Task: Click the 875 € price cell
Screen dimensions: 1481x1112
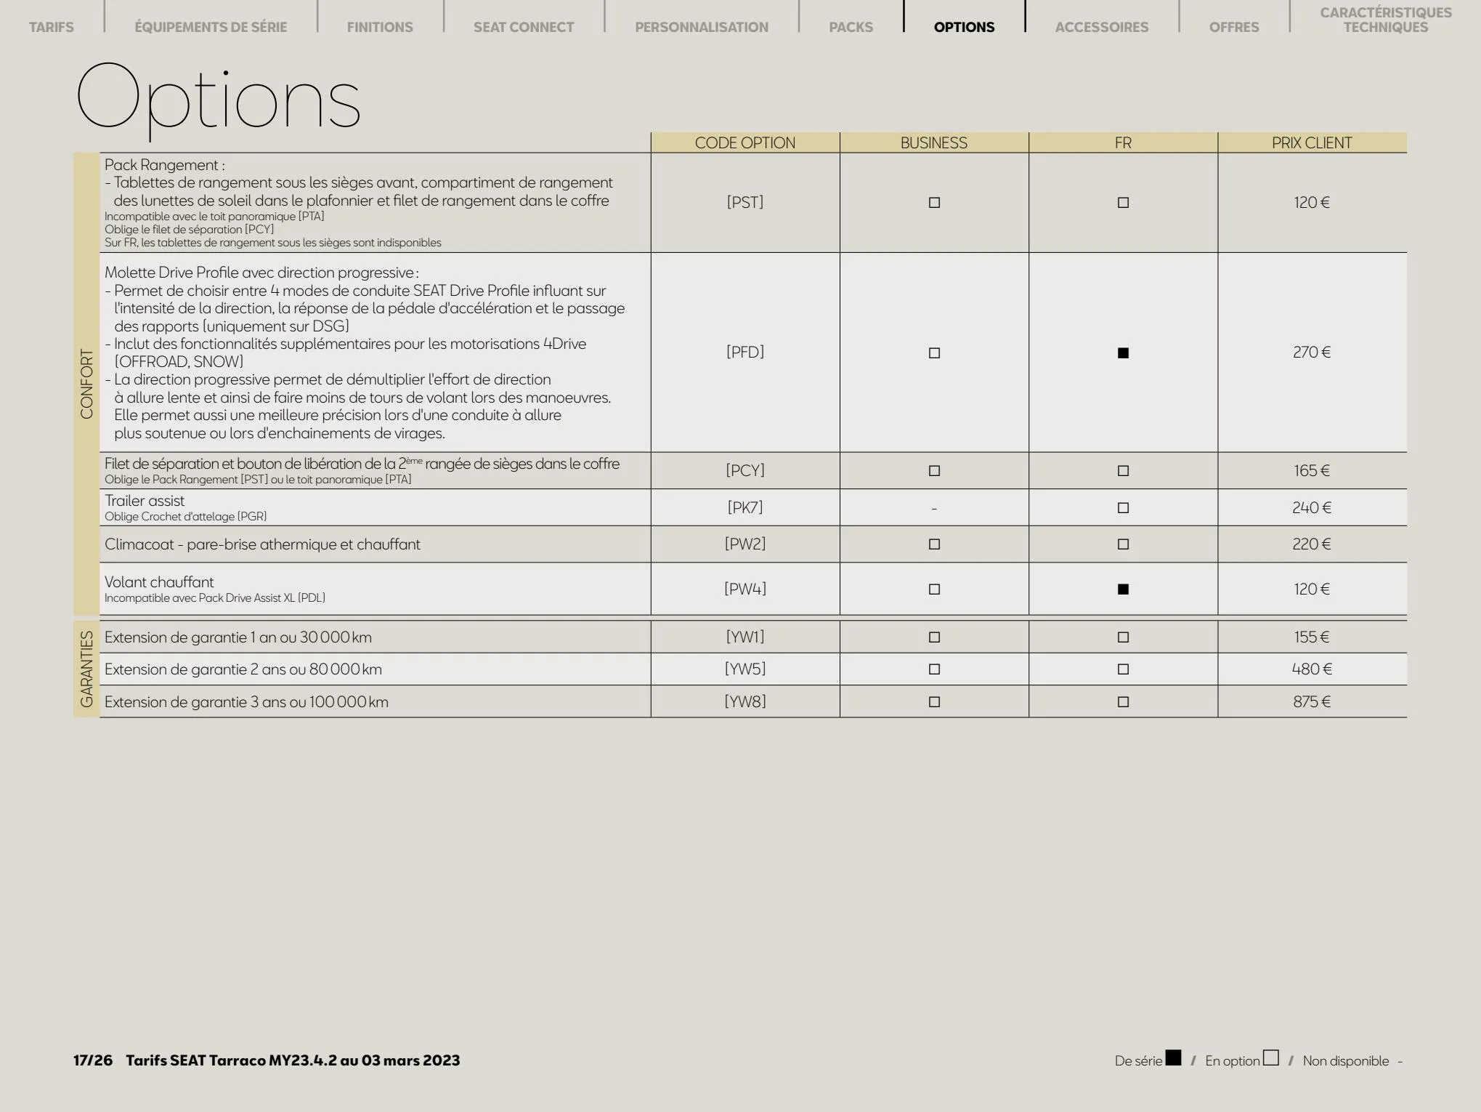Action: tap(1312, 701)
